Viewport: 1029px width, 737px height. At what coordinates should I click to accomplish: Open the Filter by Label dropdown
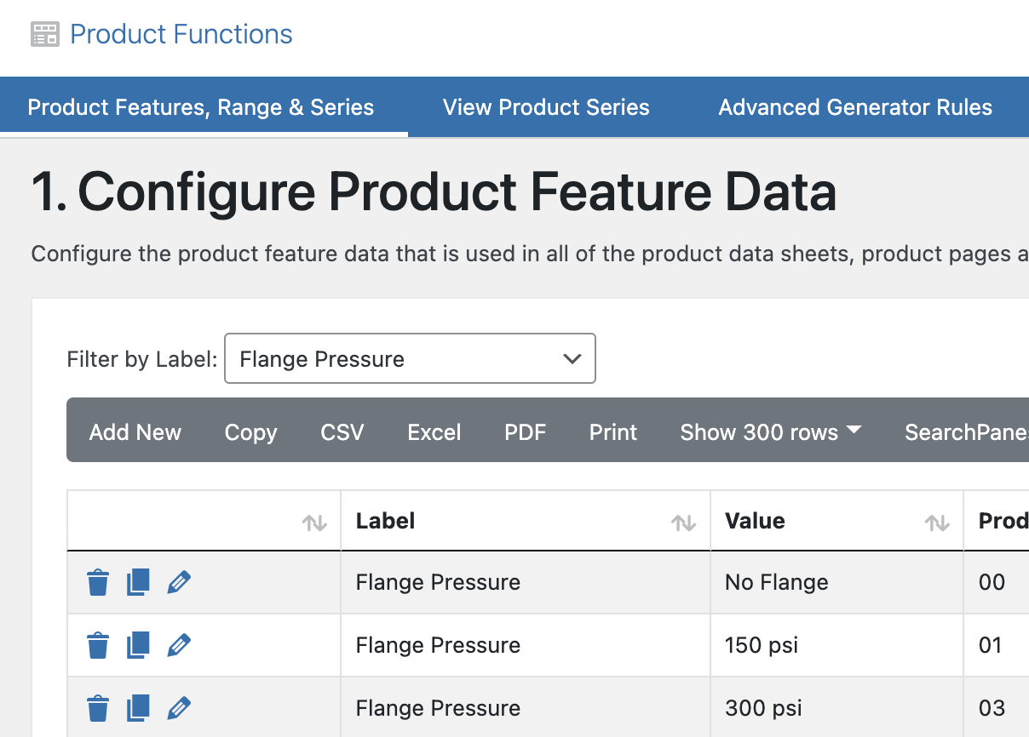click(x=410, y=358)
